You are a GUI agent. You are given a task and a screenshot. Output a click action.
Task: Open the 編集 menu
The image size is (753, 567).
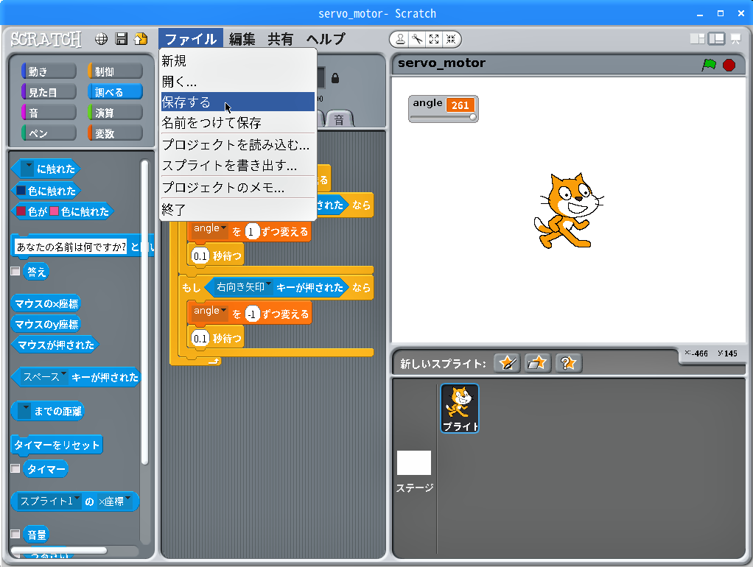242,39
